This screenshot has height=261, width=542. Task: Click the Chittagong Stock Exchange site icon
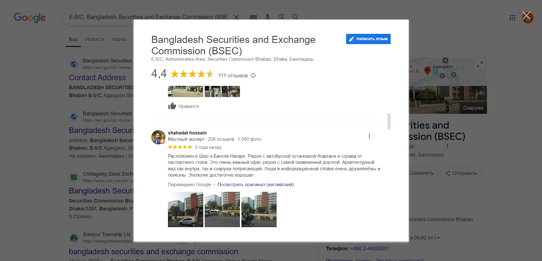tap(74, 177)
